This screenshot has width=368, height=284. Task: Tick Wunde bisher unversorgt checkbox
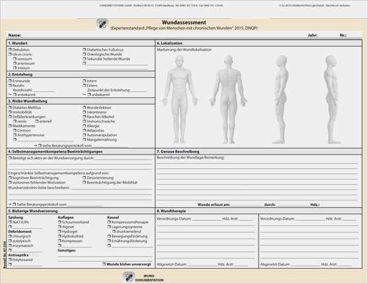(x=104, y=264)
